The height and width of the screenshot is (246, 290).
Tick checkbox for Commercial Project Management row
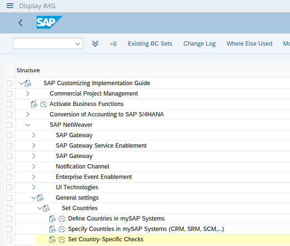click(x=9, y=94)
